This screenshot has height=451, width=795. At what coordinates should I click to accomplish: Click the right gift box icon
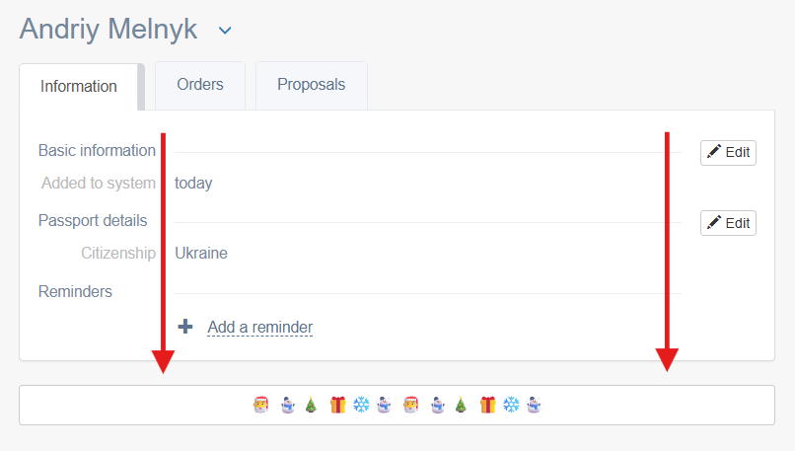point(487,405)
